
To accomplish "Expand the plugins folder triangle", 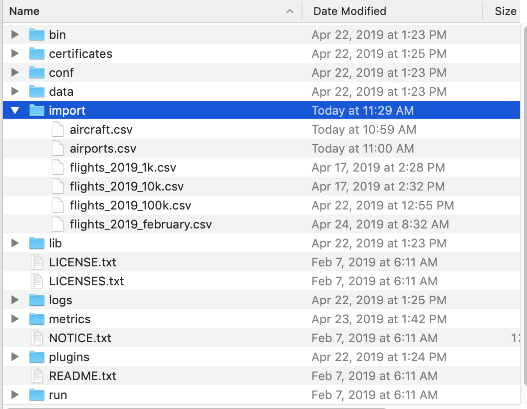I will coord(15,357).
